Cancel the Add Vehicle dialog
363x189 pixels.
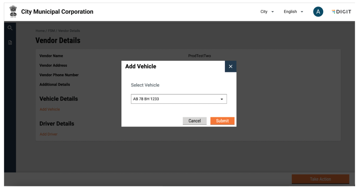click(195, 121)
